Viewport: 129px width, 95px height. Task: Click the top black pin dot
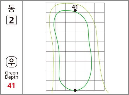pyautogui.click(x=75, y=10)
